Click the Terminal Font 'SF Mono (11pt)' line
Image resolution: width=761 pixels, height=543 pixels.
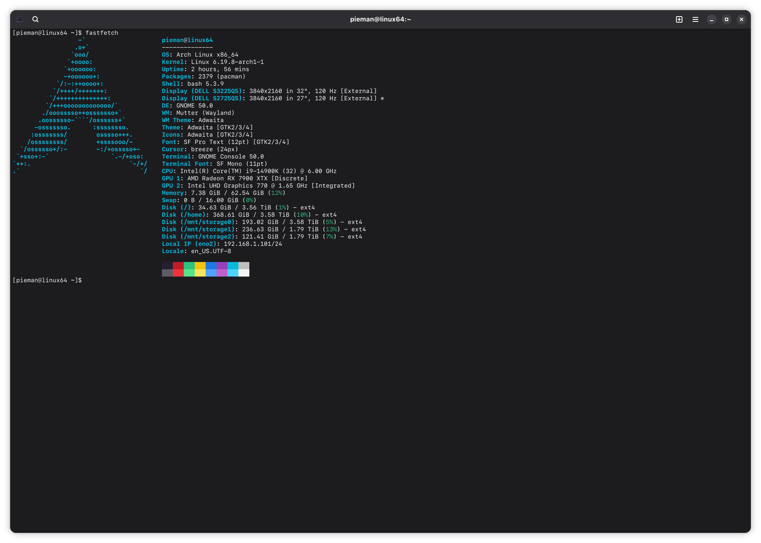(x=215, y=164)
